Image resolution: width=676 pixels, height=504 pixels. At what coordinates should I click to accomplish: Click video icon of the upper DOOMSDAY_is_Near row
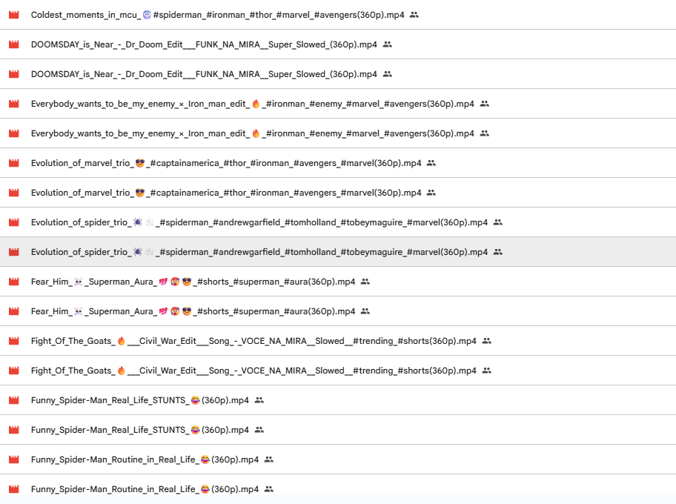(x=14, y=44)
